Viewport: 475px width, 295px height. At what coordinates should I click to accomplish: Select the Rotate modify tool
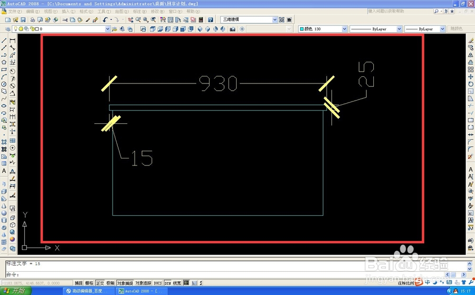[x=470, y=84]
